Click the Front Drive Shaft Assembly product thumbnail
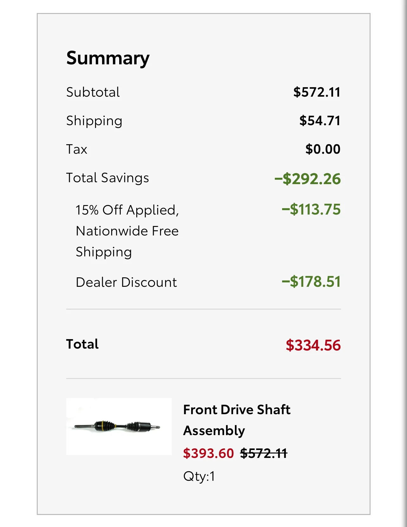407x527 pixels. 119,427
